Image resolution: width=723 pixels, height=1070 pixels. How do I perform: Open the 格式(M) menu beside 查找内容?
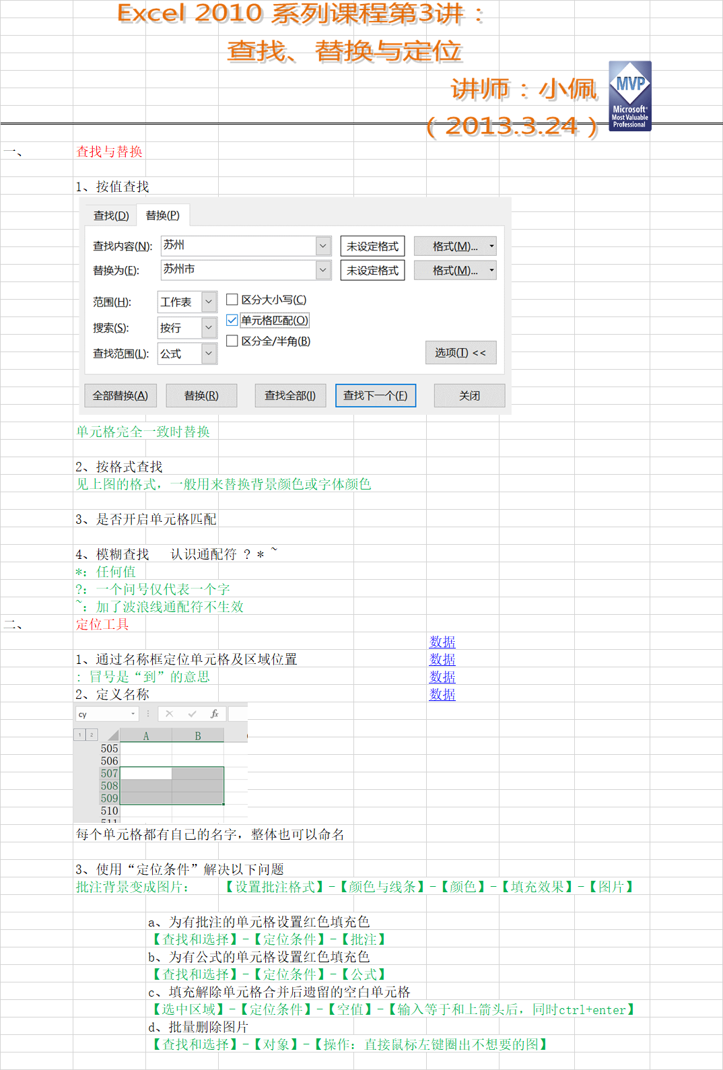455,246
